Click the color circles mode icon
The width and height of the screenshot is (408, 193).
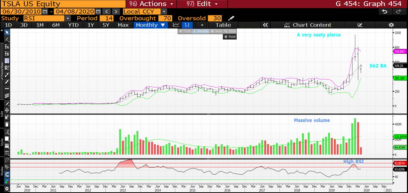click(x=7, y=181)
